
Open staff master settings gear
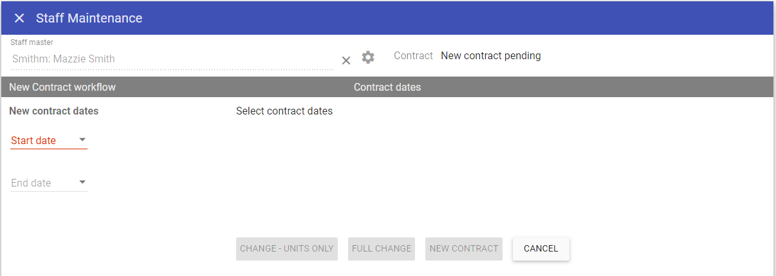coord(368,57)
